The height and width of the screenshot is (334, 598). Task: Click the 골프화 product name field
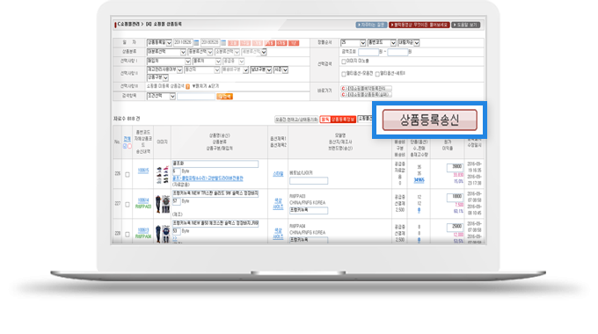(x=215, y=164)
